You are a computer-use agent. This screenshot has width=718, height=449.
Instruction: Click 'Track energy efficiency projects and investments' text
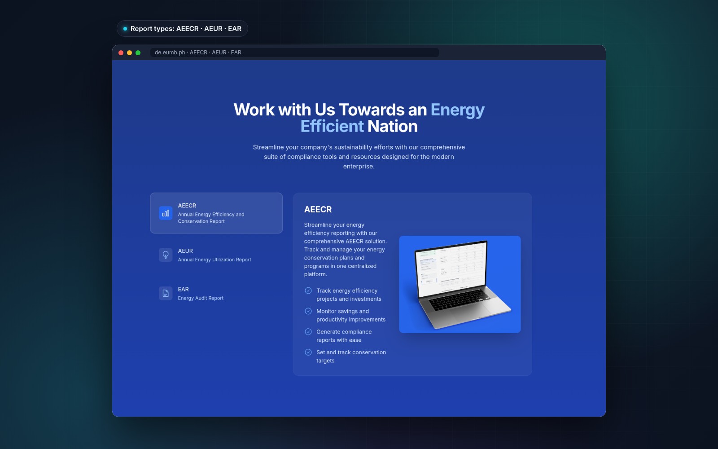click(x=349, y=295)
